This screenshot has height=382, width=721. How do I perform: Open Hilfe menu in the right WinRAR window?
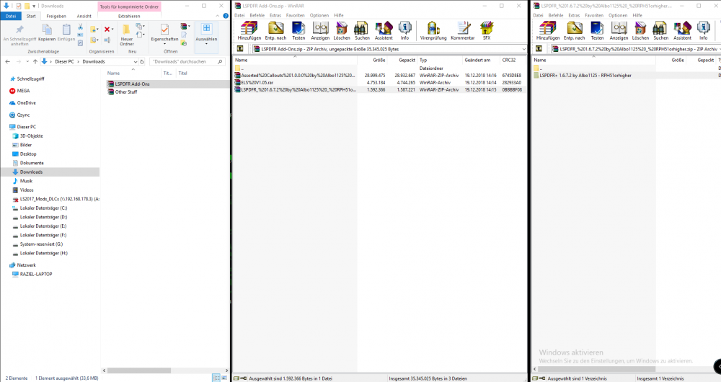pyautogui.click(x=637, y=15)
